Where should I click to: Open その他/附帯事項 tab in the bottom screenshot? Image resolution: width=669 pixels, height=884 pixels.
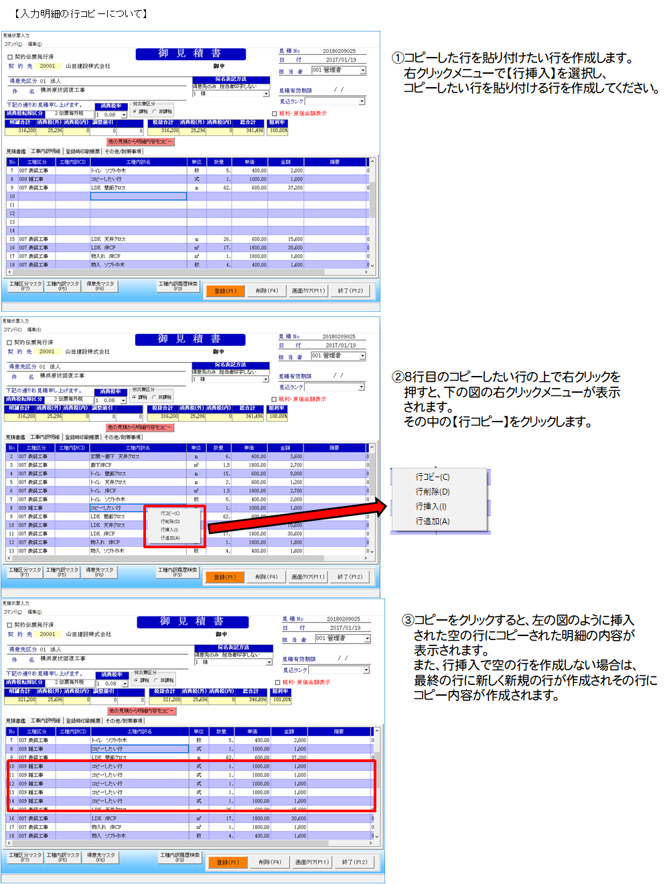click(x=124, y=721)
